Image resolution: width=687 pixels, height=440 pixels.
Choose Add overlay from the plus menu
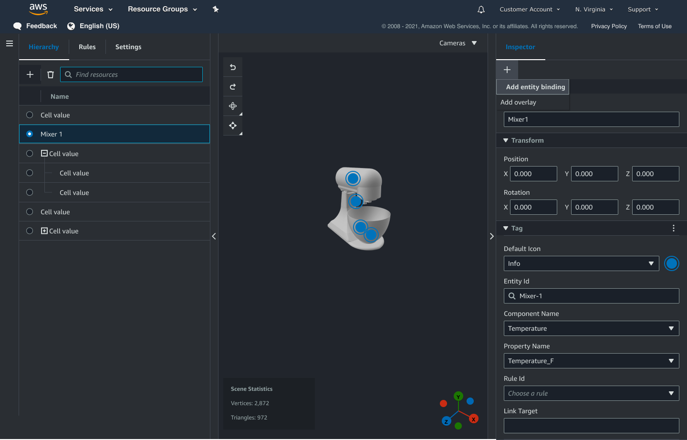(x=518, y=102)
